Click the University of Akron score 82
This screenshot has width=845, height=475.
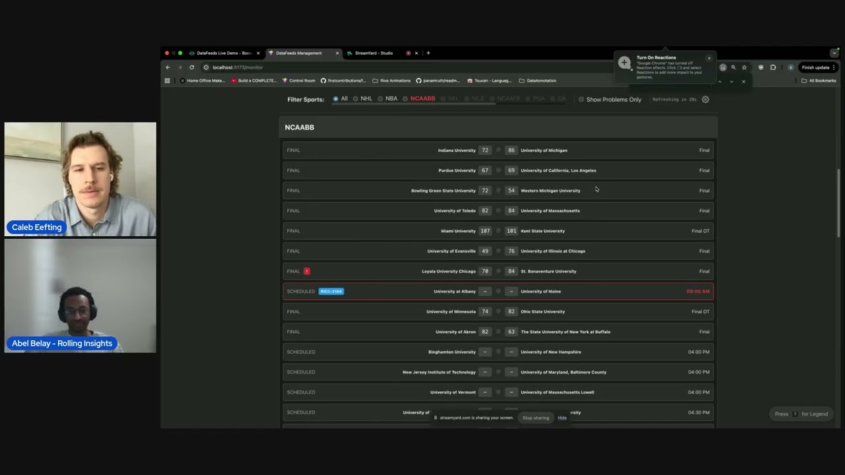pos(485,332)
